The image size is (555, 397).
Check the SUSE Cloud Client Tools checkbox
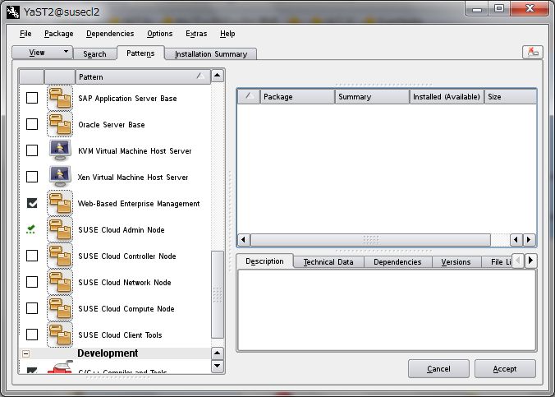(x=32, y=335)
